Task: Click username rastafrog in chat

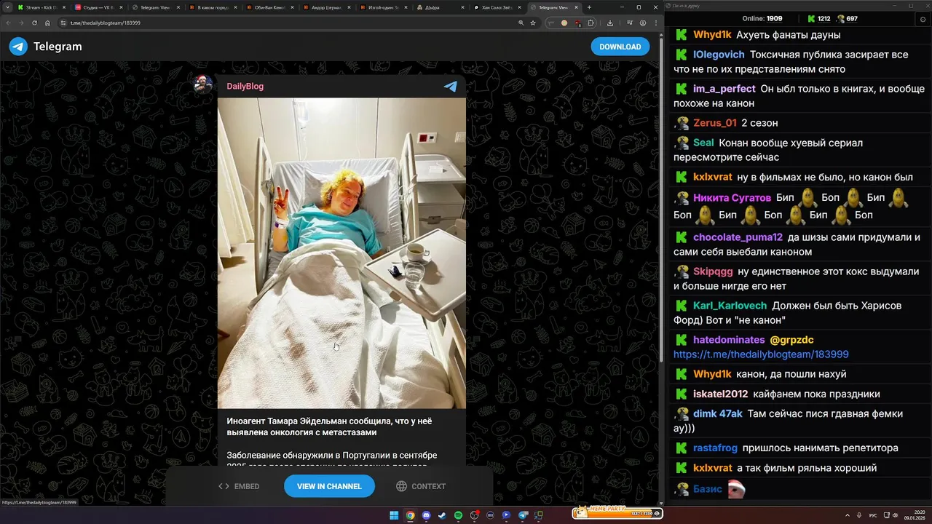Action: (x=715, y=448)
